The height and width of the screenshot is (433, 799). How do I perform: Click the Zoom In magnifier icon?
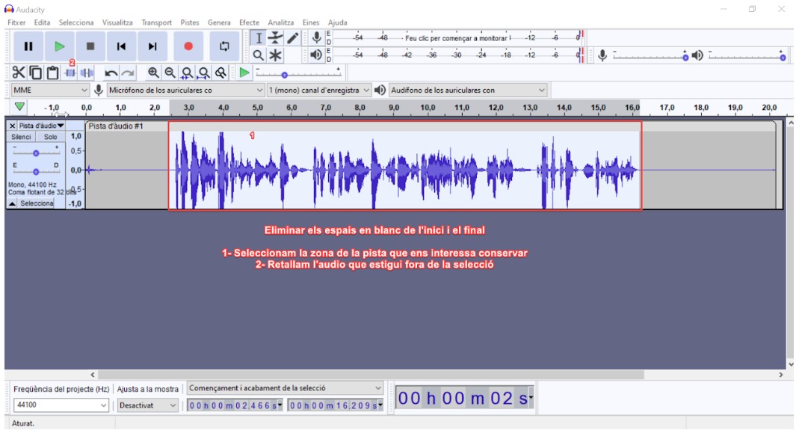click(153, 73)
